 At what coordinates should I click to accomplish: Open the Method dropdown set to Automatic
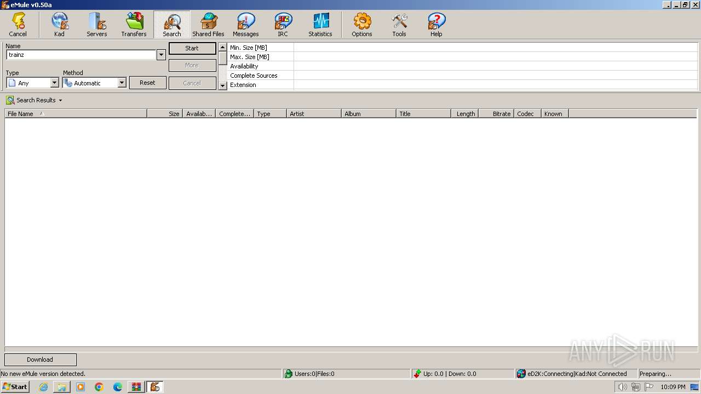(122, 83)
